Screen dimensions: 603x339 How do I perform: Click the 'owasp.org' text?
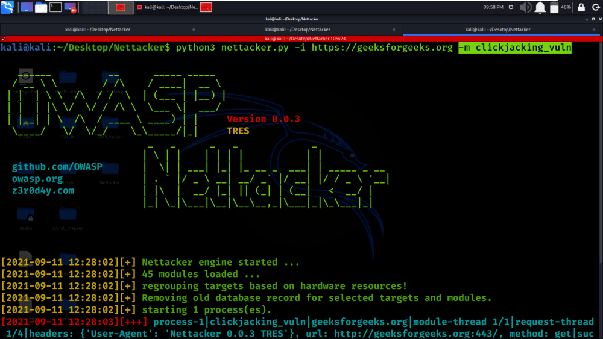click(x=37, y=179)
